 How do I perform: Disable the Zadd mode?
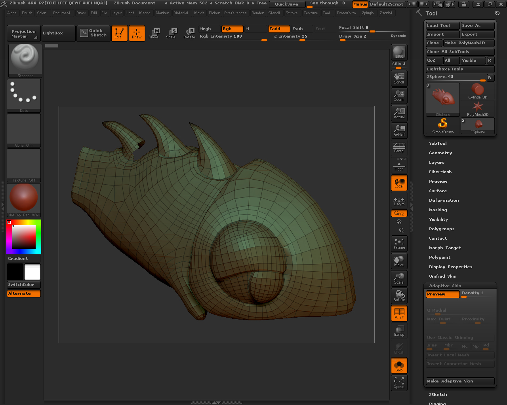point(279,29)
